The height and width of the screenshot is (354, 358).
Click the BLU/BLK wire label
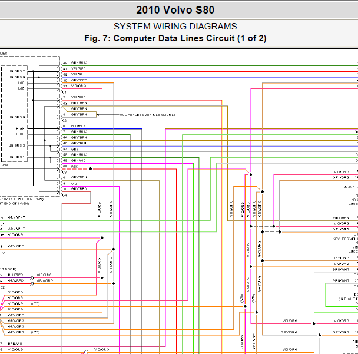point(78,126)
